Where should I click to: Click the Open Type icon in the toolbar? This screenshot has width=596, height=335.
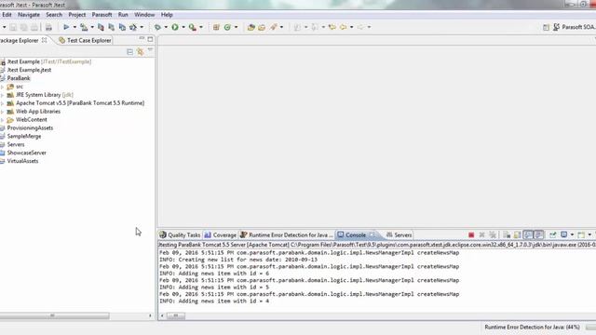pos(251,27)
